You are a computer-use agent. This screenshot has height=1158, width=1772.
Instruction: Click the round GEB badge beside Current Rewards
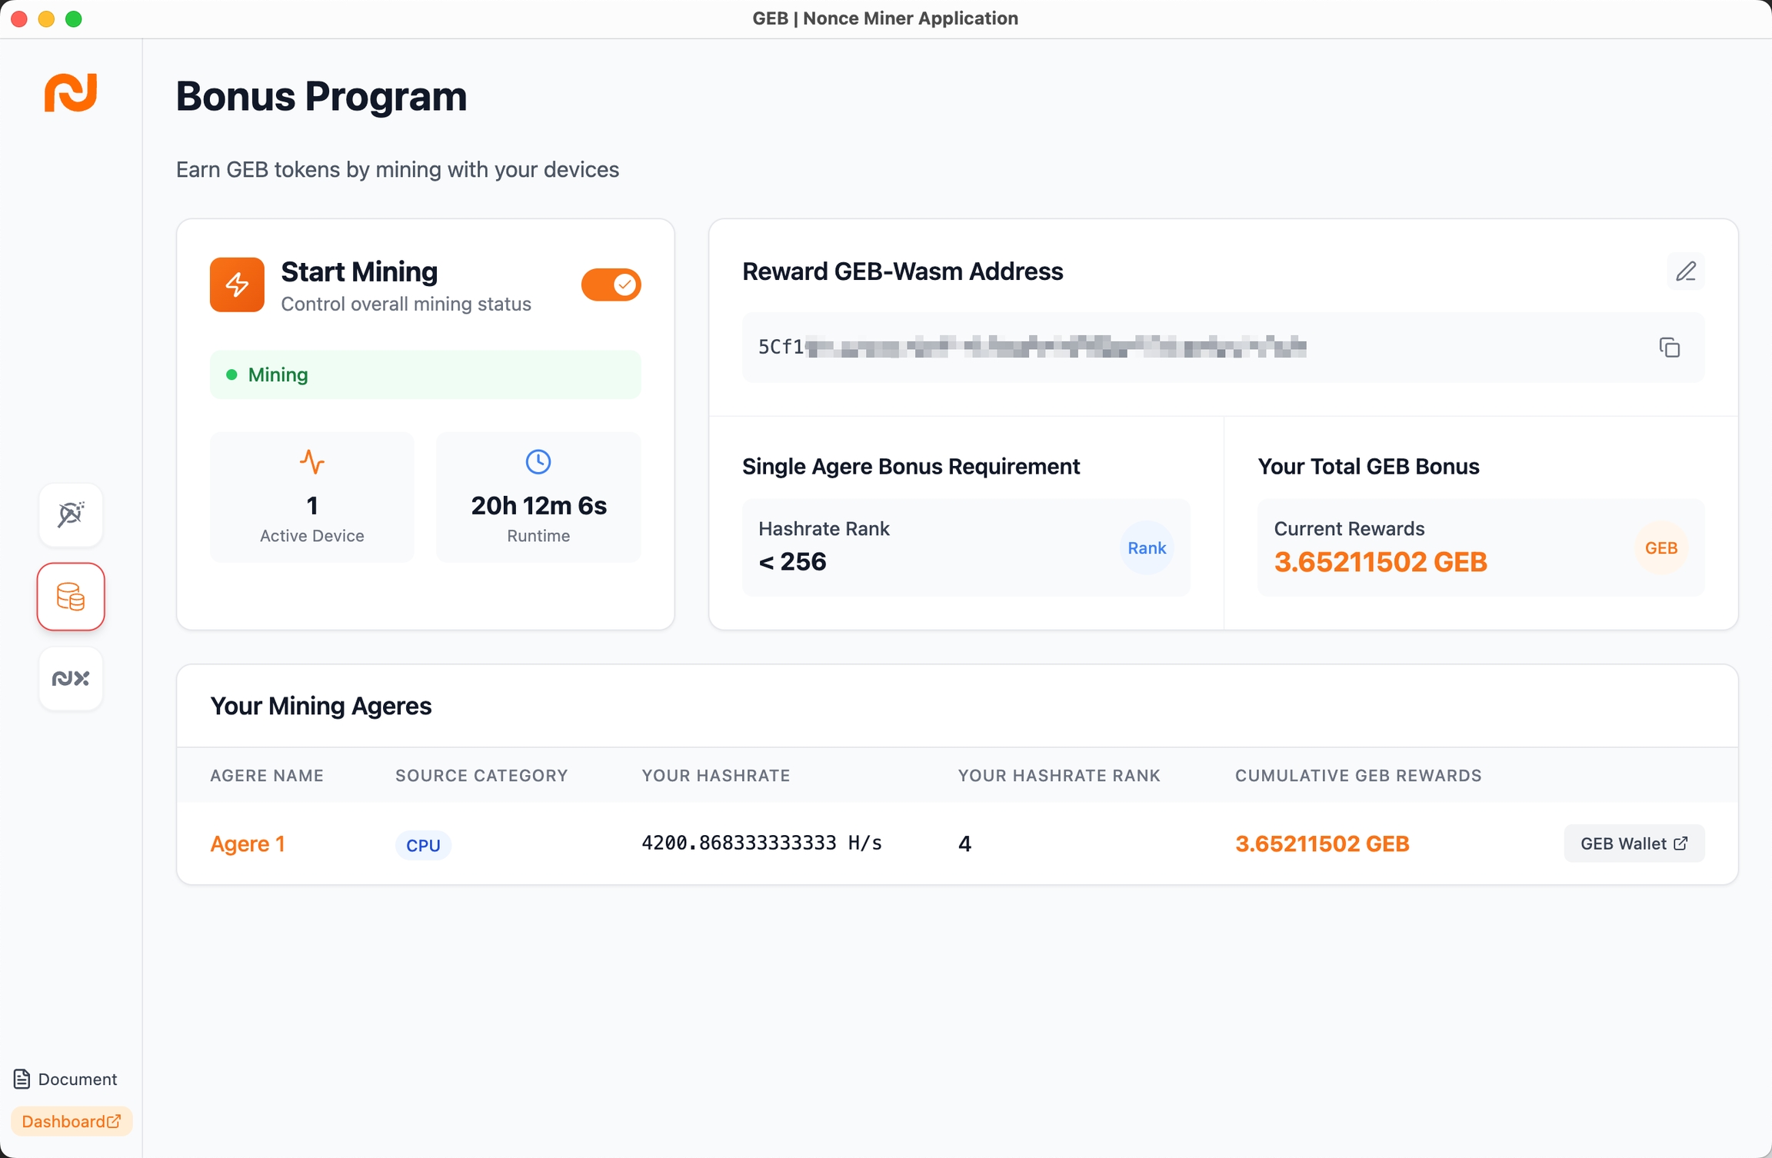pos(1660,548)
